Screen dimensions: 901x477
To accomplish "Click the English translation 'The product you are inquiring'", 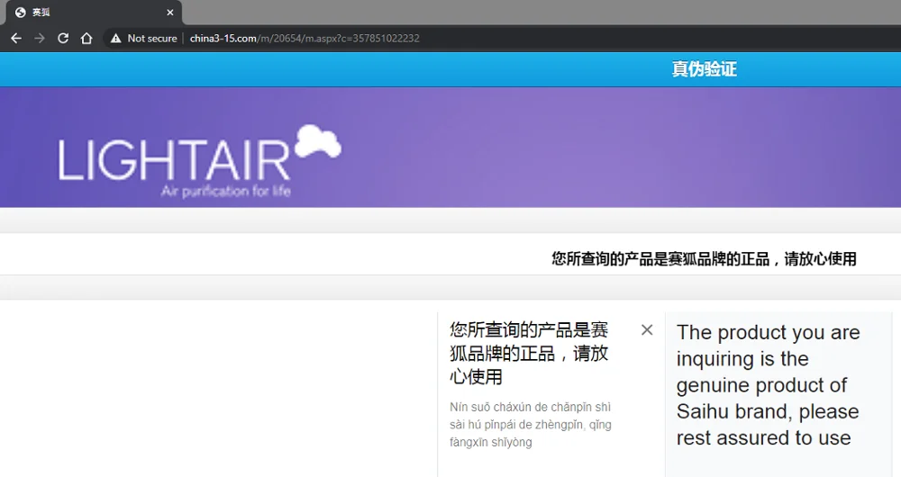I will [x=768, y=385].
